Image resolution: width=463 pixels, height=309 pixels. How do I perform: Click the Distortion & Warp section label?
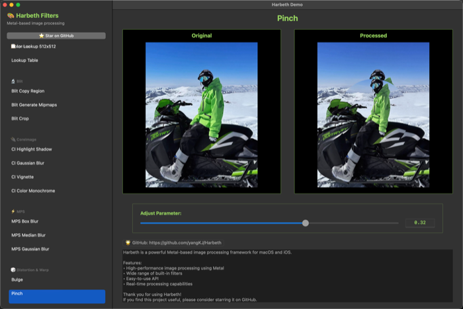pyautogui.click(x=32, y=270)
